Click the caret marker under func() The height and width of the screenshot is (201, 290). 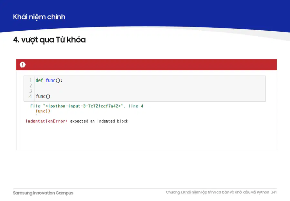coord(36,115)
